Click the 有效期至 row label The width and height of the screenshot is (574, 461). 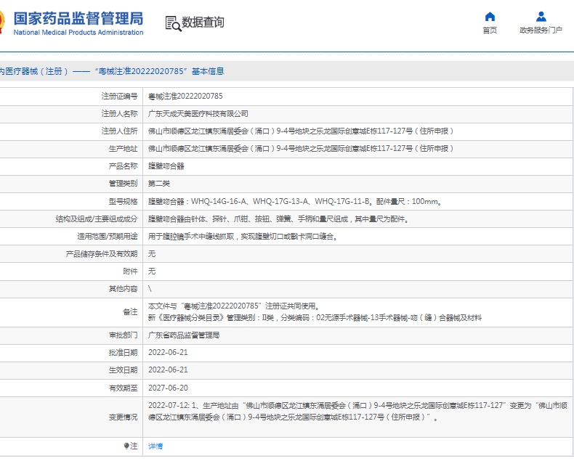[123, 388]
